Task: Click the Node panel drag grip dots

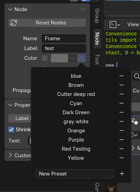Action: (83, 9)
